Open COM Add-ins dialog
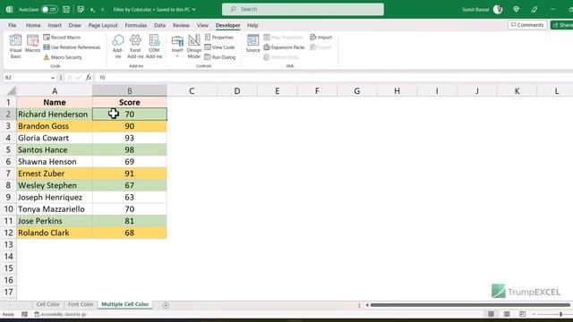This screenshot has width=573, height=322. tap(154, 47)
